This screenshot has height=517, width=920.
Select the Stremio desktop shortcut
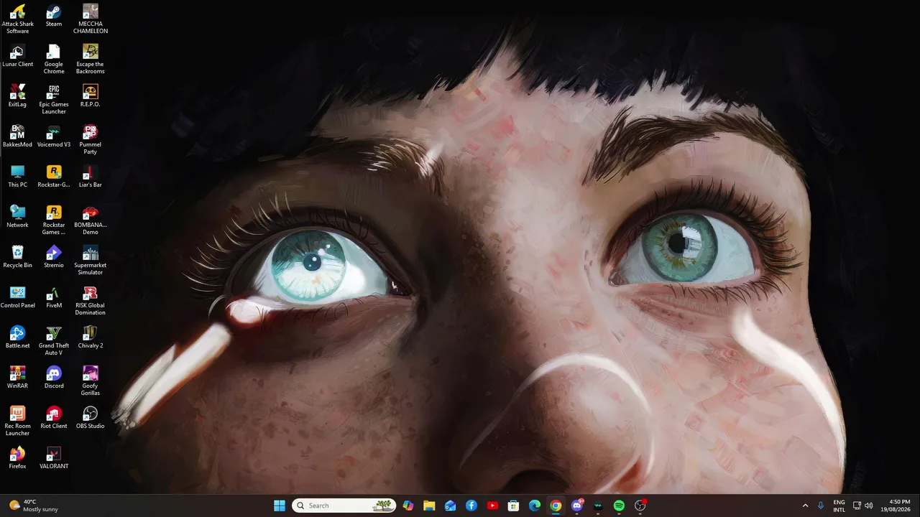54,257
